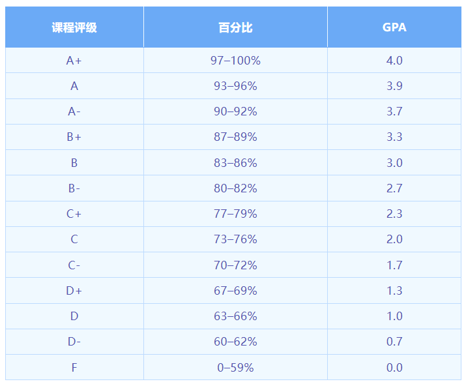Click the 3.3 GPA value

[394, 137]
